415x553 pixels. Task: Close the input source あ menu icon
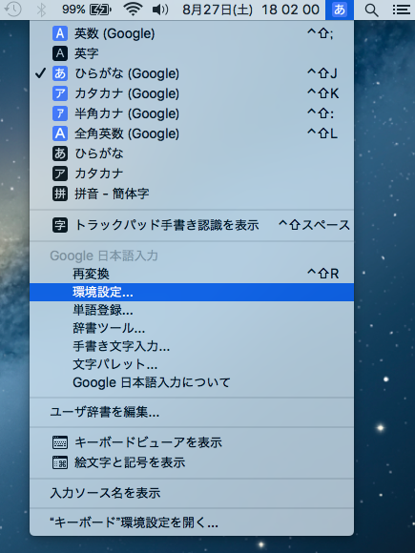340,10
